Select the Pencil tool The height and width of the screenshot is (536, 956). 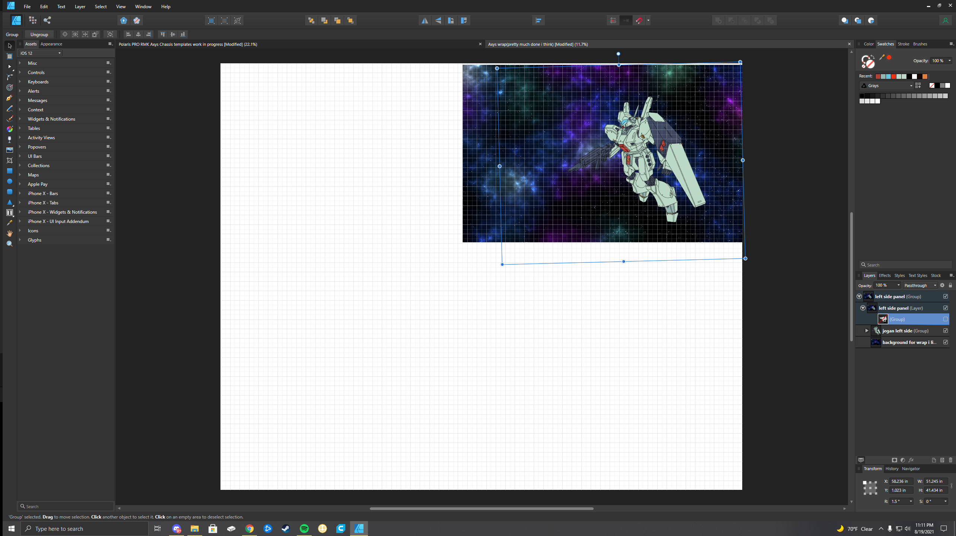(x=10, y=108)
